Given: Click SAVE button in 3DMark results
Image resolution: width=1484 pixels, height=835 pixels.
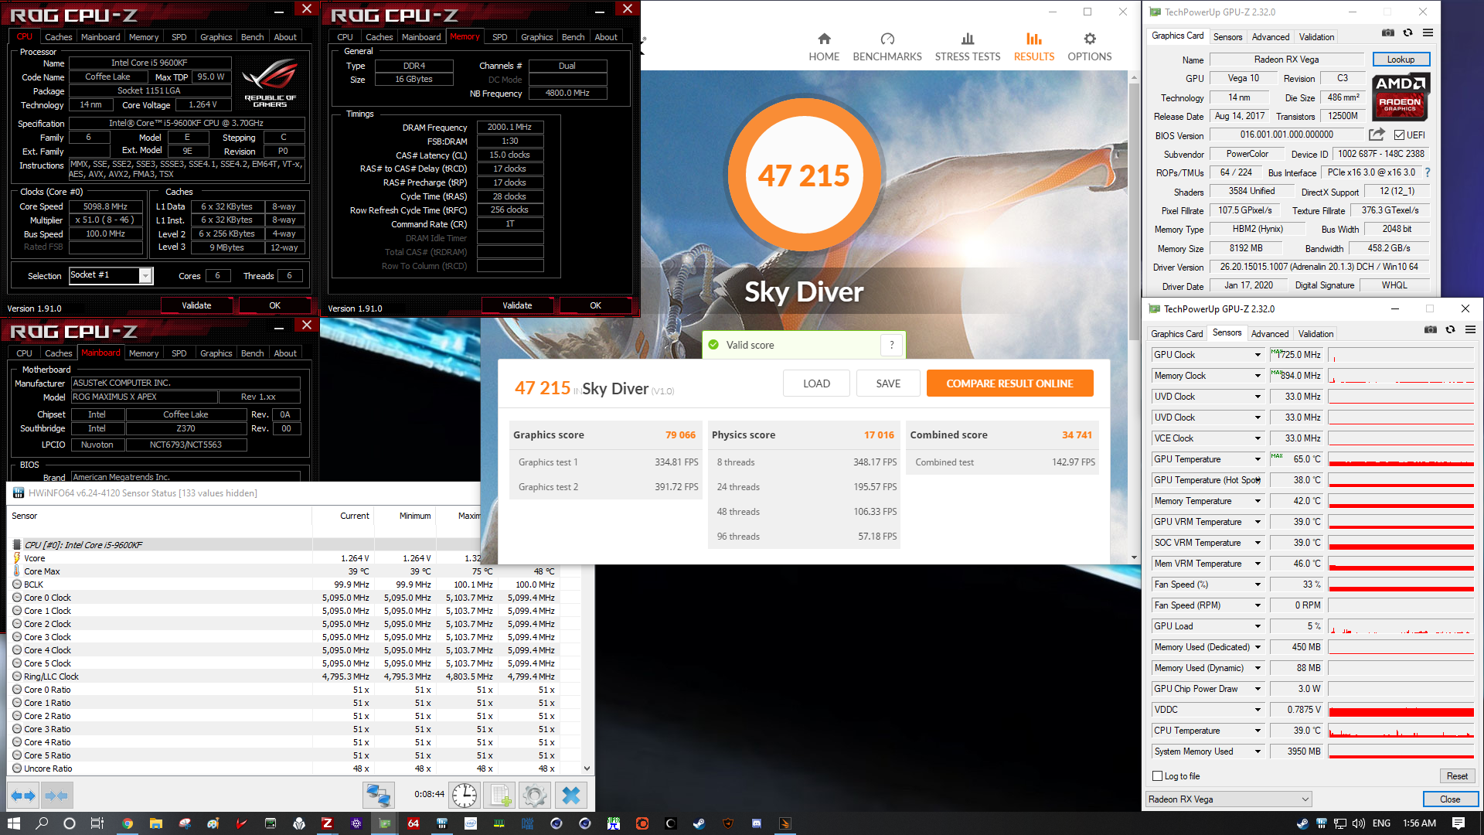Looking at the screenshot, I should 888,383.
